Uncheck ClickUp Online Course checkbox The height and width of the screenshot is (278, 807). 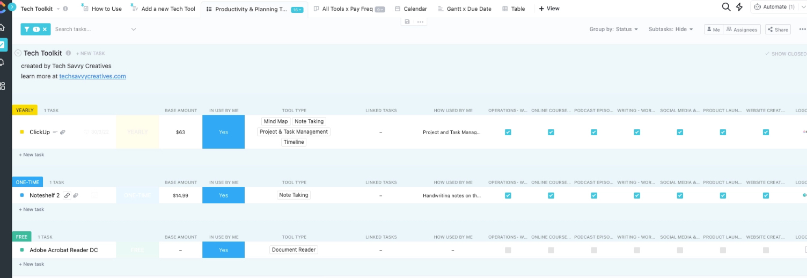551,132
